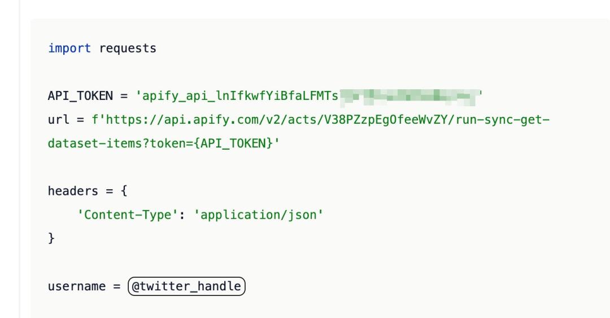Click the API_TOKEN variable name on its assignment line
The width and height of the screenshot is (610, 318).
(80, 96)
